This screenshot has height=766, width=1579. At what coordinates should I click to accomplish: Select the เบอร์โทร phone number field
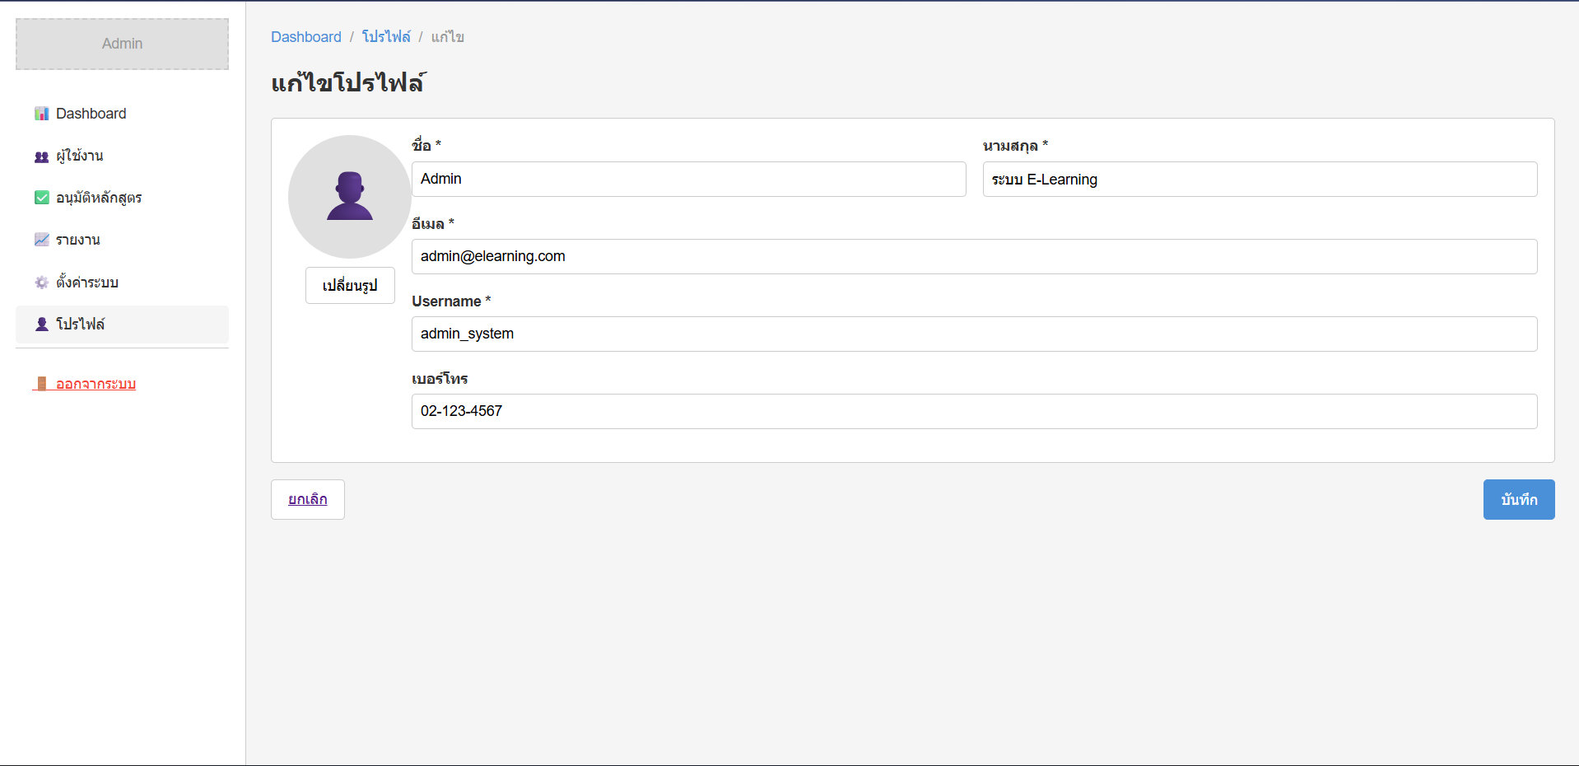974,411
